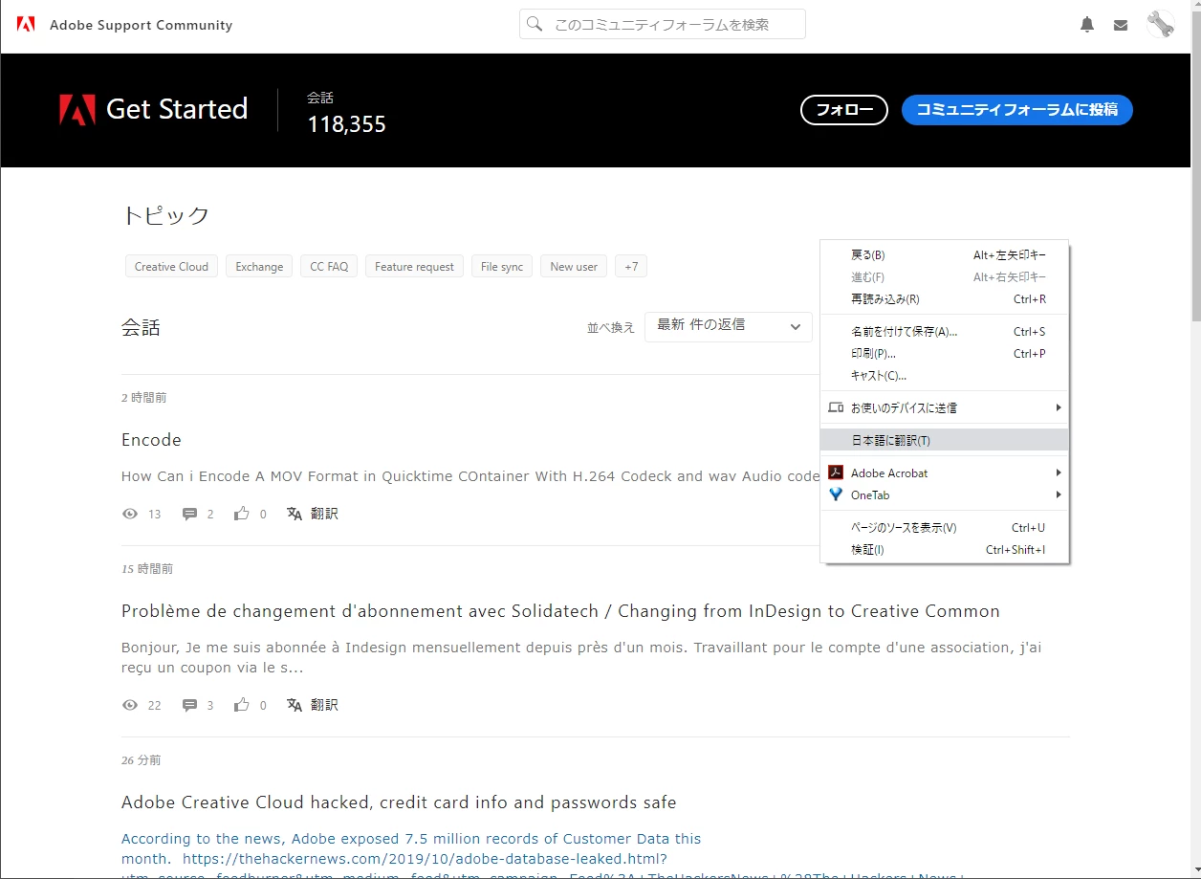Like the Encode post with thumbs up

243,514
